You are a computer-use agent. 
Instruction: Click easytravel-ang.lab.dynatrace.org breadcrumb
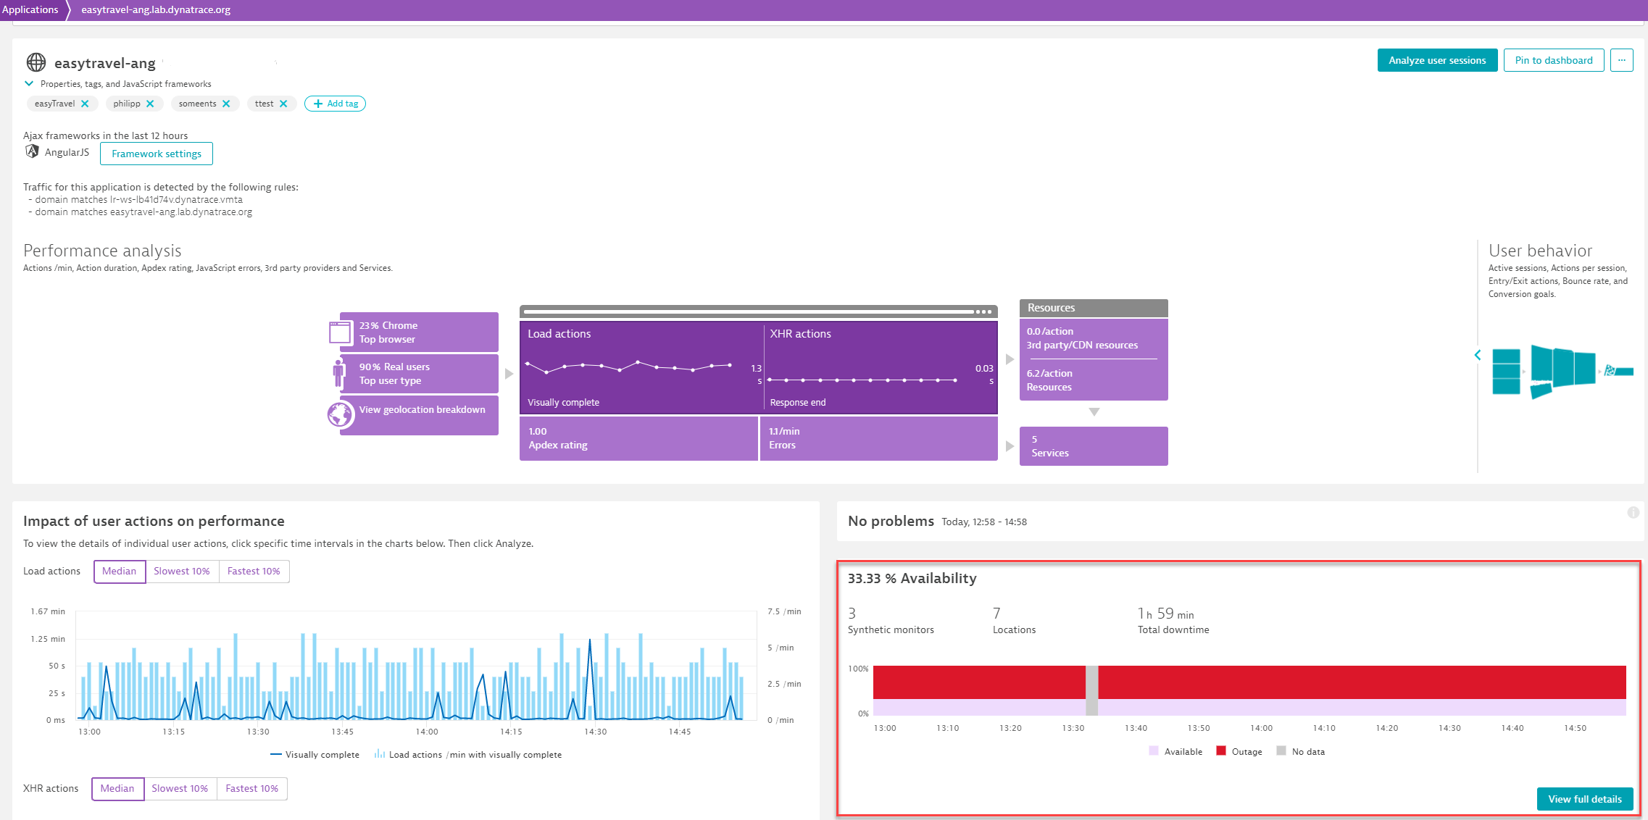156,9
